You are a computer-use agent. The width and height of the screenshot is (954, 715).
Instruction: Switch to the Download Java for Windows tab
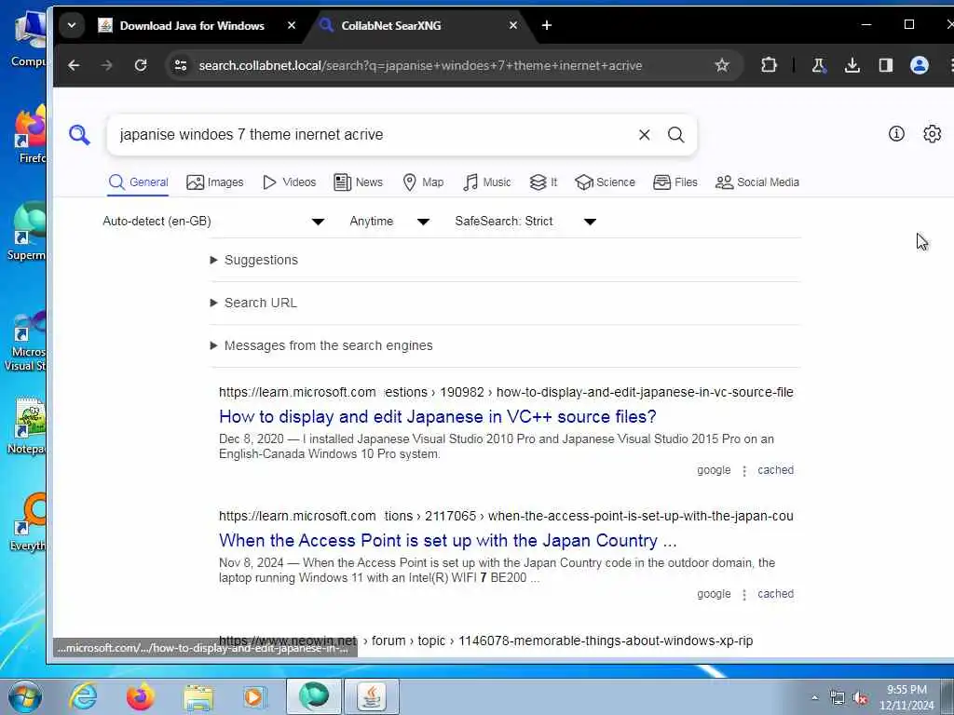[x=192, y=25]
